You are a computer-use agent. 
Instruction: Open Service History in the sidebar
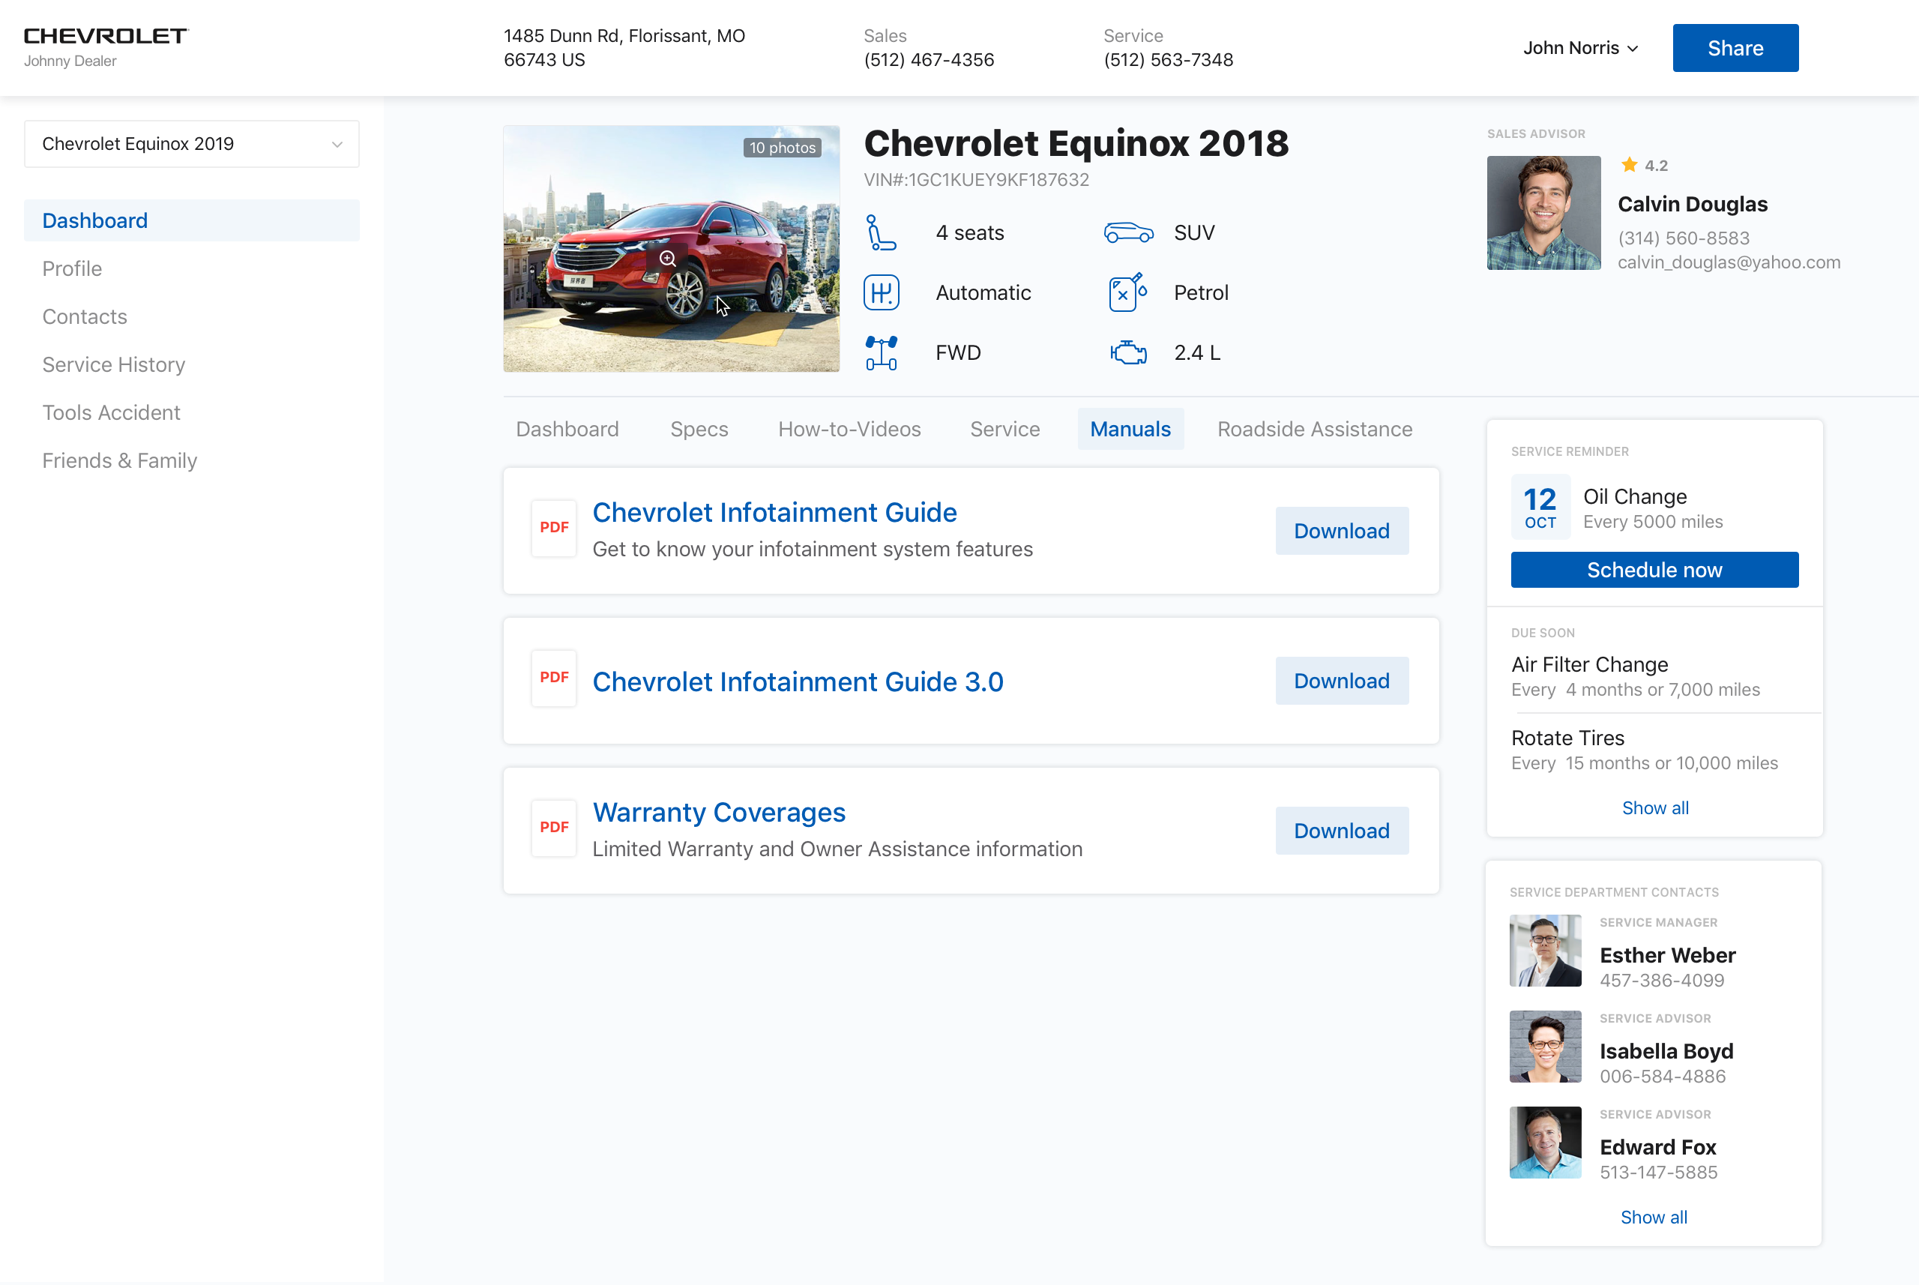tap(114, 364)
